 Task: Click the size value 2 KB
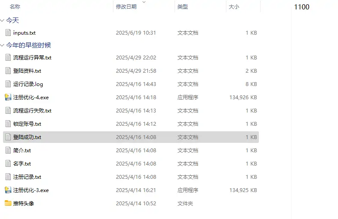click(251, 71)
